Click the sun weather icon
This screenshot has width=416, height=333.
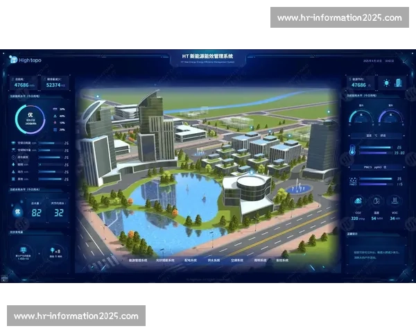pos(387,83)
